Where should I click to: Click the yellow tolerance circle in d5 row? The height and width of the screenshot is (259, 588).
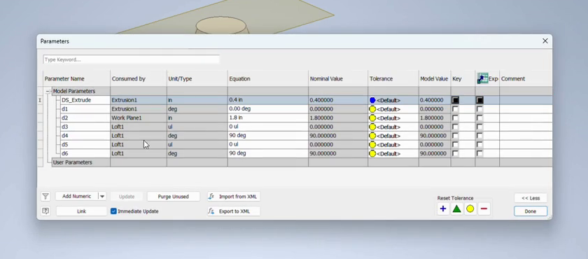click(372, 145)
